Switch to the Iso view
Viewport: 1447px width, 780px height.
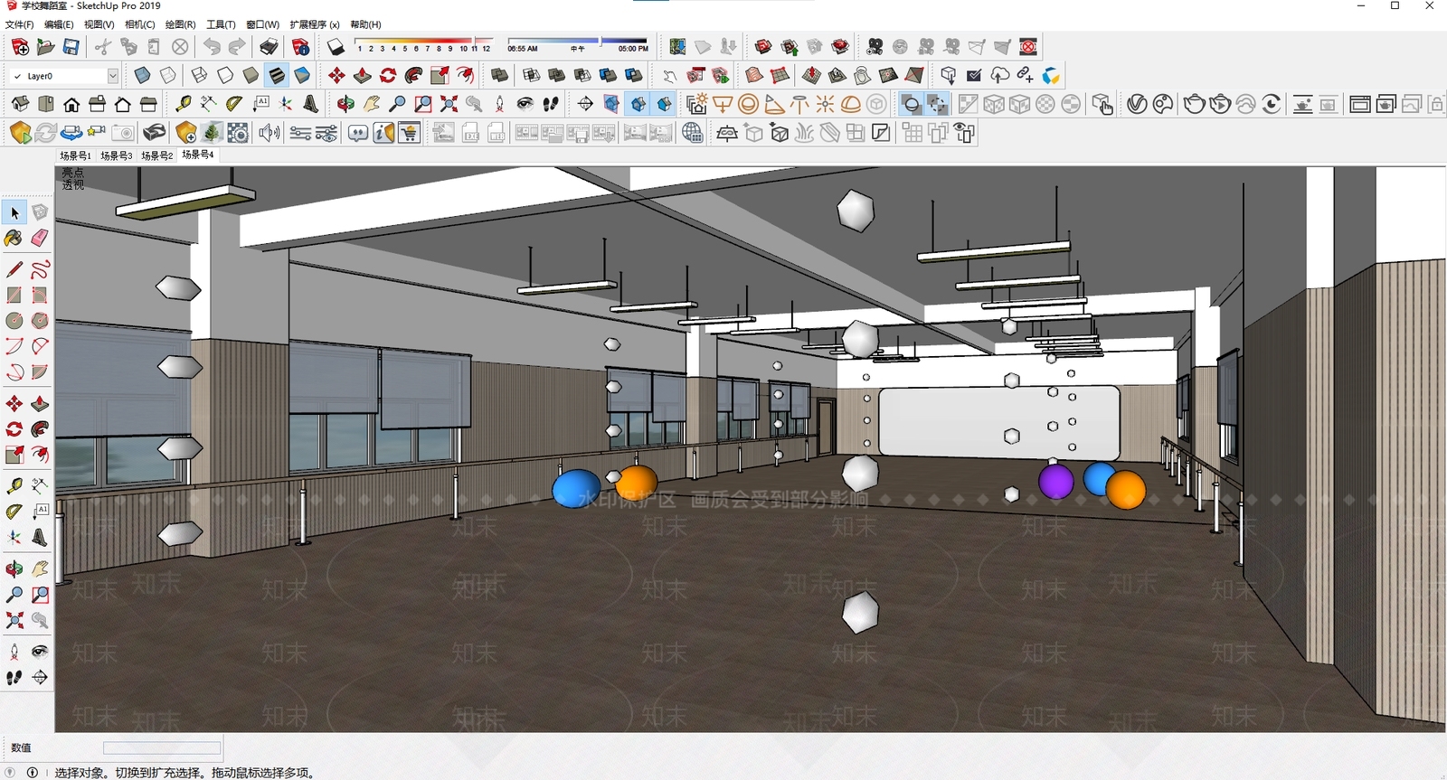coord(20,104)
